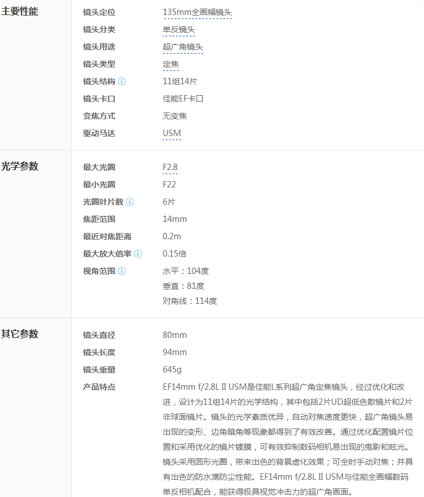Screen dimensions: 424x497
Task: Click the 645g lens weight value
Action: point(172,370)
